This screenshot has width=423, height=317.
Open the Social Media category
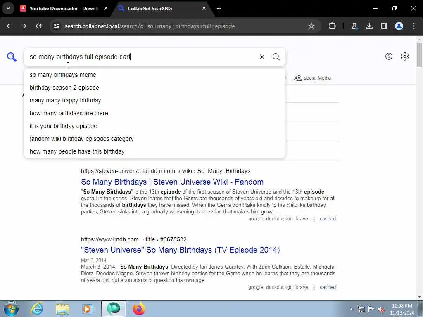pyautogui.click(x=312, y=78)
